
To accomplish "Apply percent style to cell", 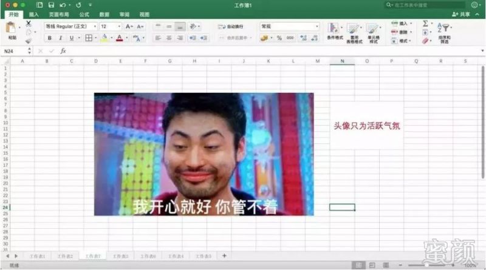I will point(279,38).
